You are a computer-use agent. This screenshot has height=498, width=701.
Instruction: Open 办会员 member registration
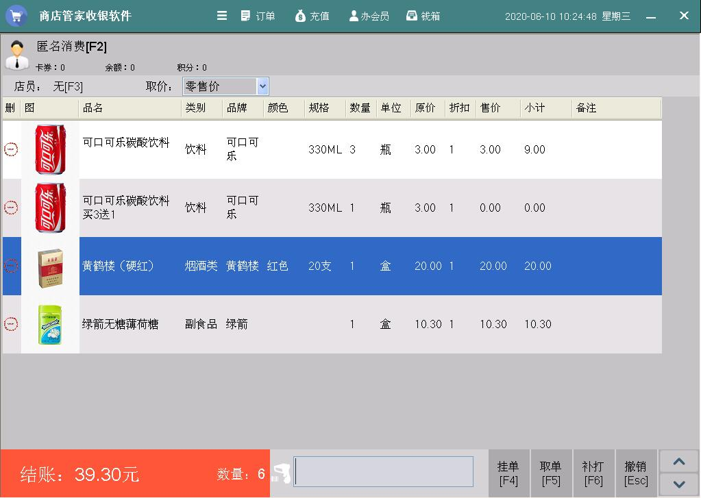pos(369,15)
